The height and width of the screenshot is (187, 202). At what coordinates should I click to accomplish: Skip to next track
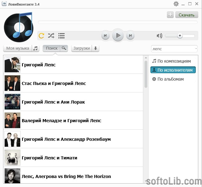[x=131, y=36]
